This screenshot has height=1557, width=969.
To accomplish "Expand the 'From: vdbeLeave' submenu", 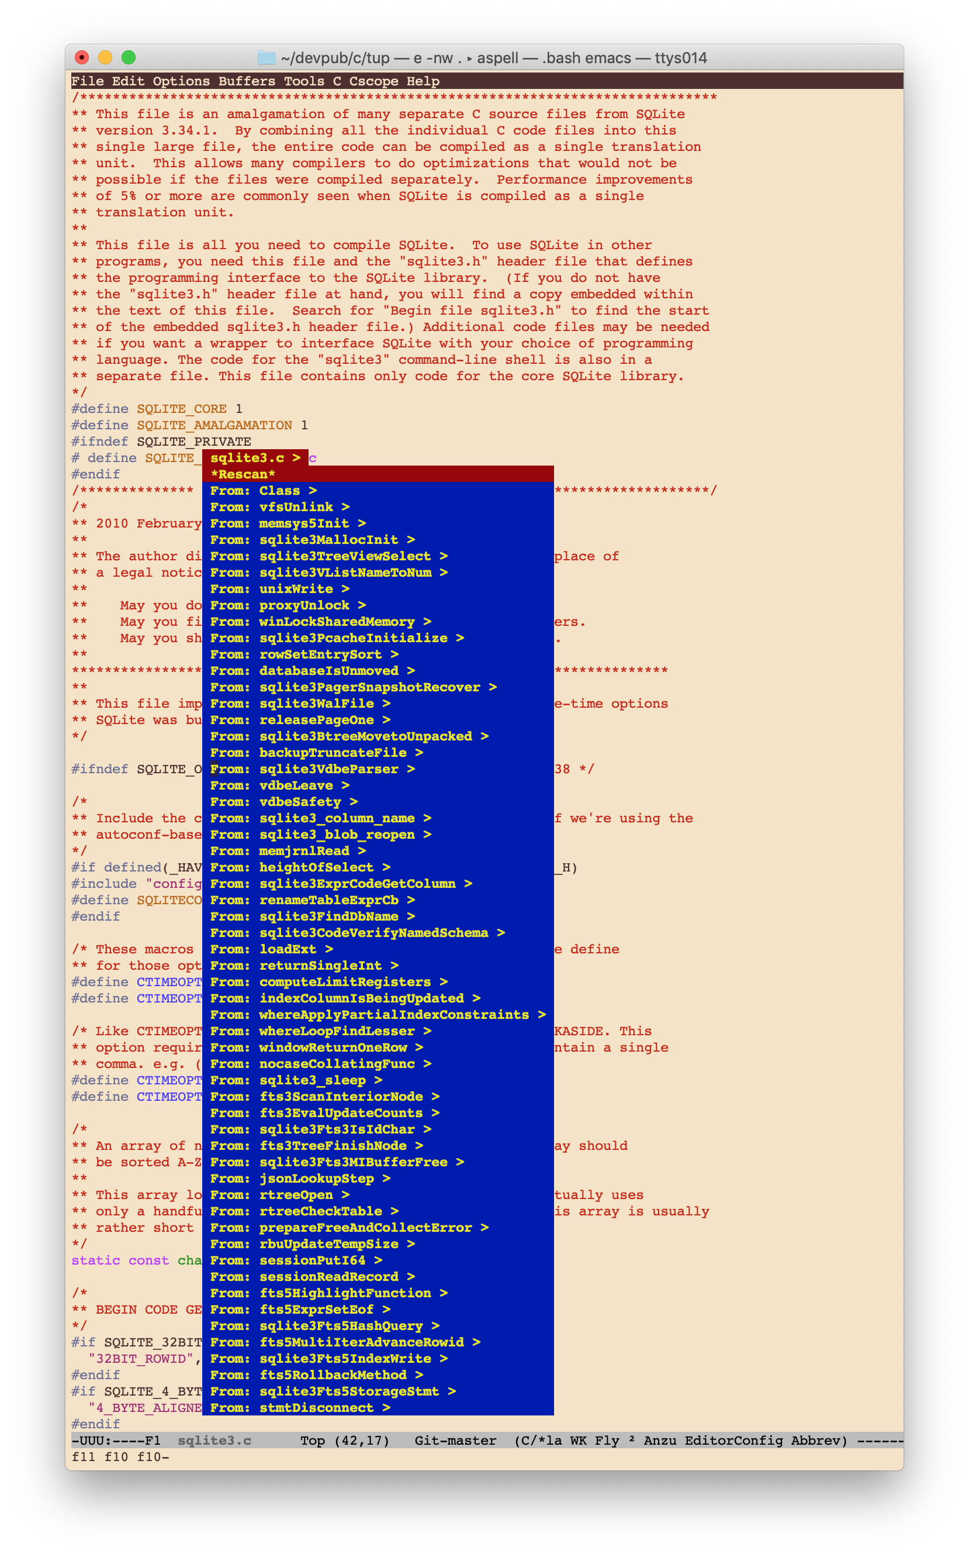I will click(x=378, y=786).
